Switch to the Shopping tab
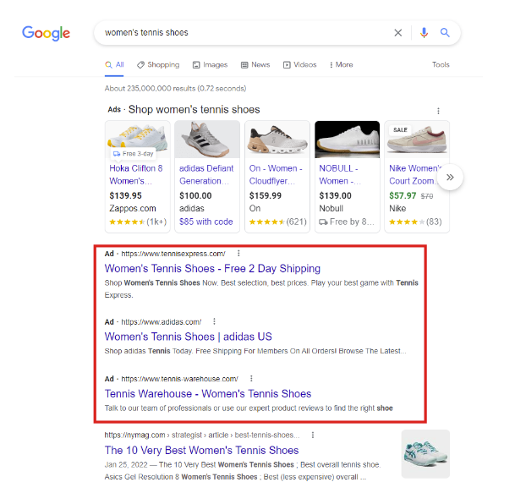The image size is (515, 504). tap(158, 64)
